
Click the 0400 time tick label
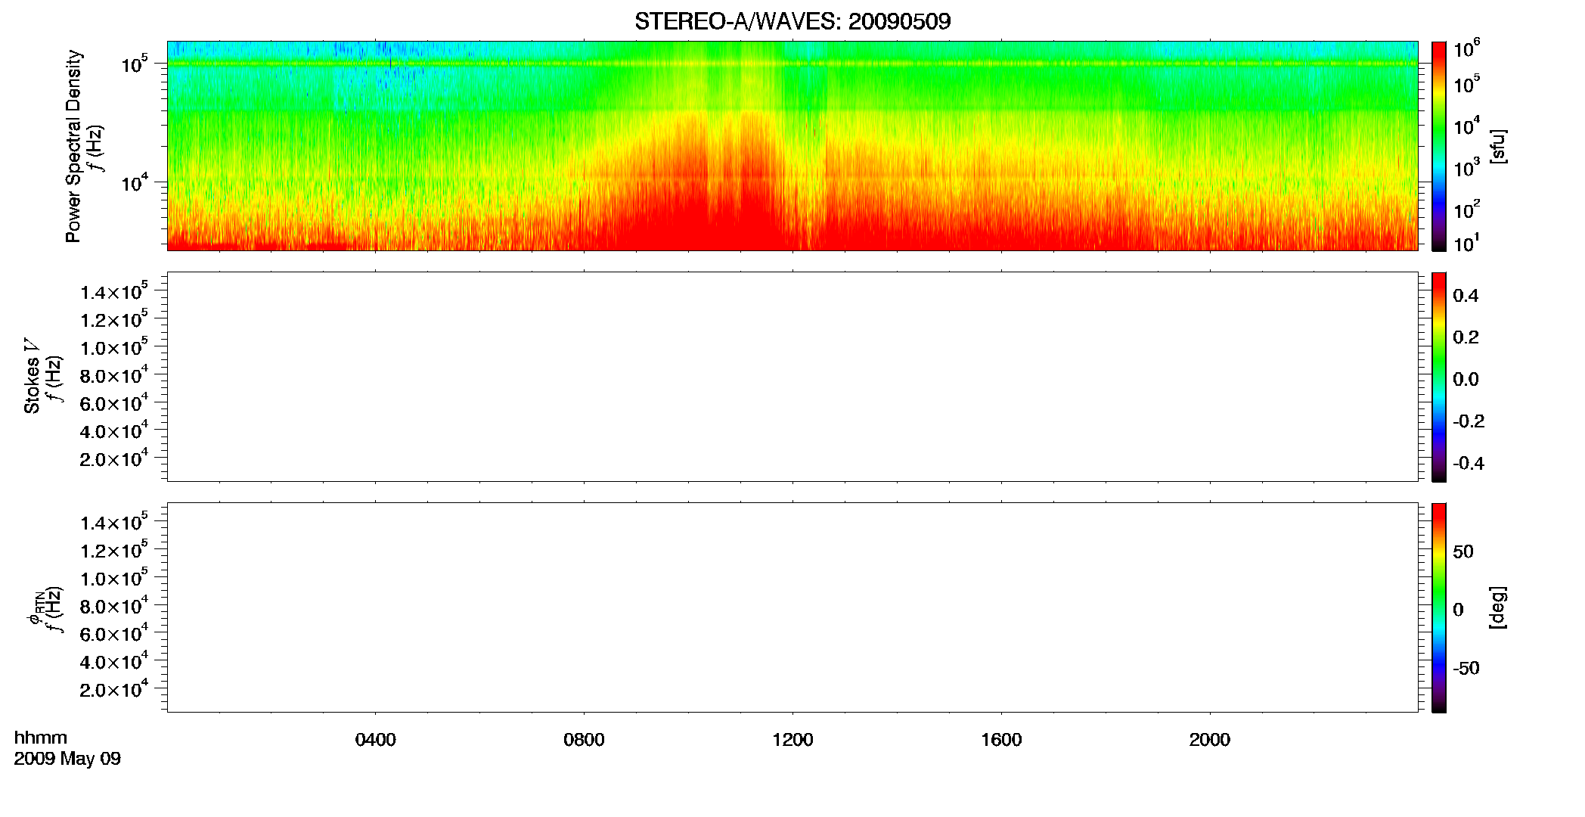click(376, 740)
